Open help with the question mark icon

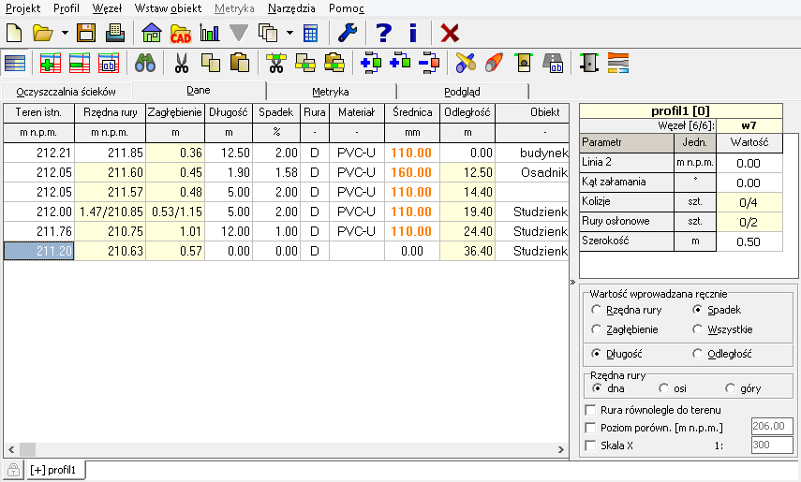click(x=384, y=33)
